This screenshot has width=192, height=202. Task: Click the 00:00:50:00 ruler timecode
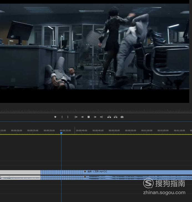click(114, 130)
